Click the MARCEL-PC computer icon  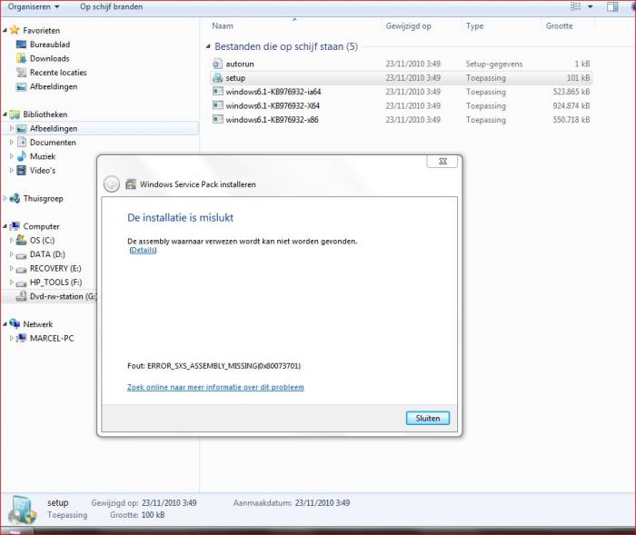[x=22, y=338]
